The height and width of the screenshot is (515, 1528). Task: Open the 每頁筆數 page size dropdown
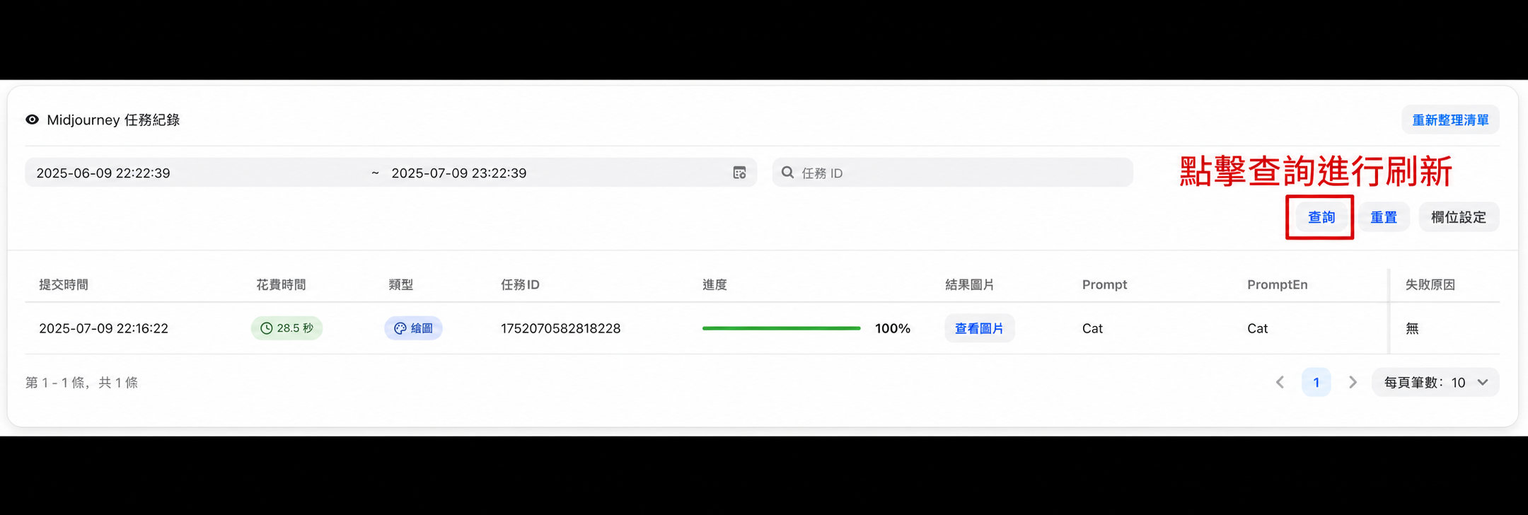click(x=1435, y=382)
